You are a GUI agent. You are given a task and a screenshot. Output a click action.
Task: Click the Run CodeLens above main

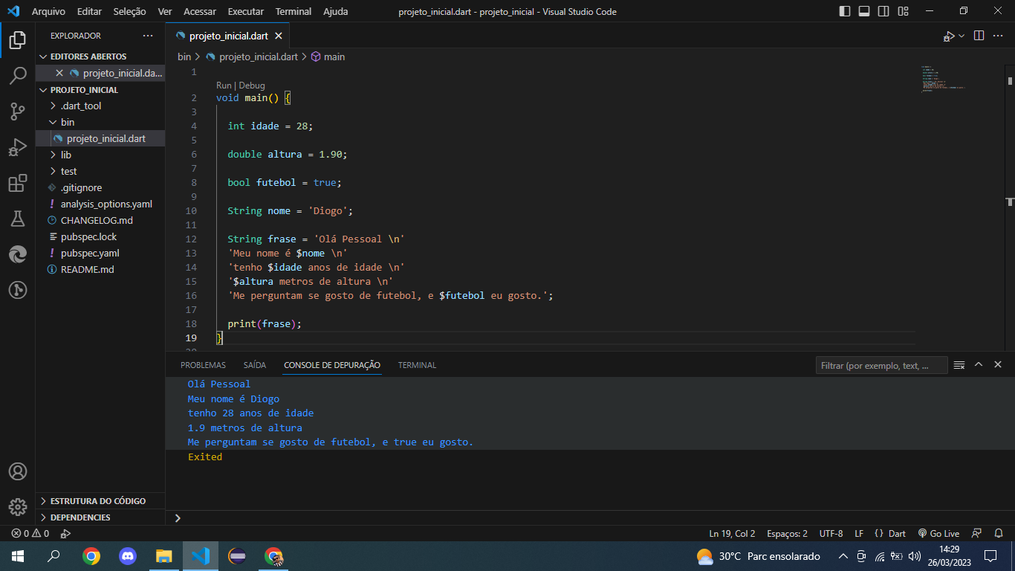click(224, 86)
